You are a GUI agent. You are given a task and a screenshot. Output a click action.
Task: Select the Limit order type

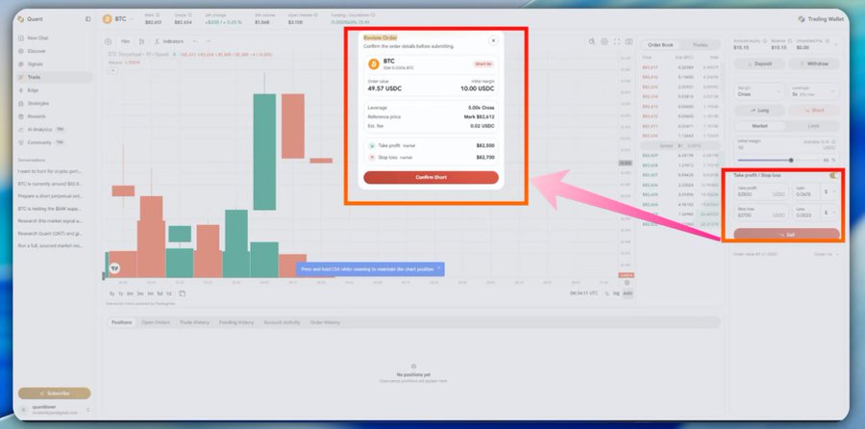(814, 126)
